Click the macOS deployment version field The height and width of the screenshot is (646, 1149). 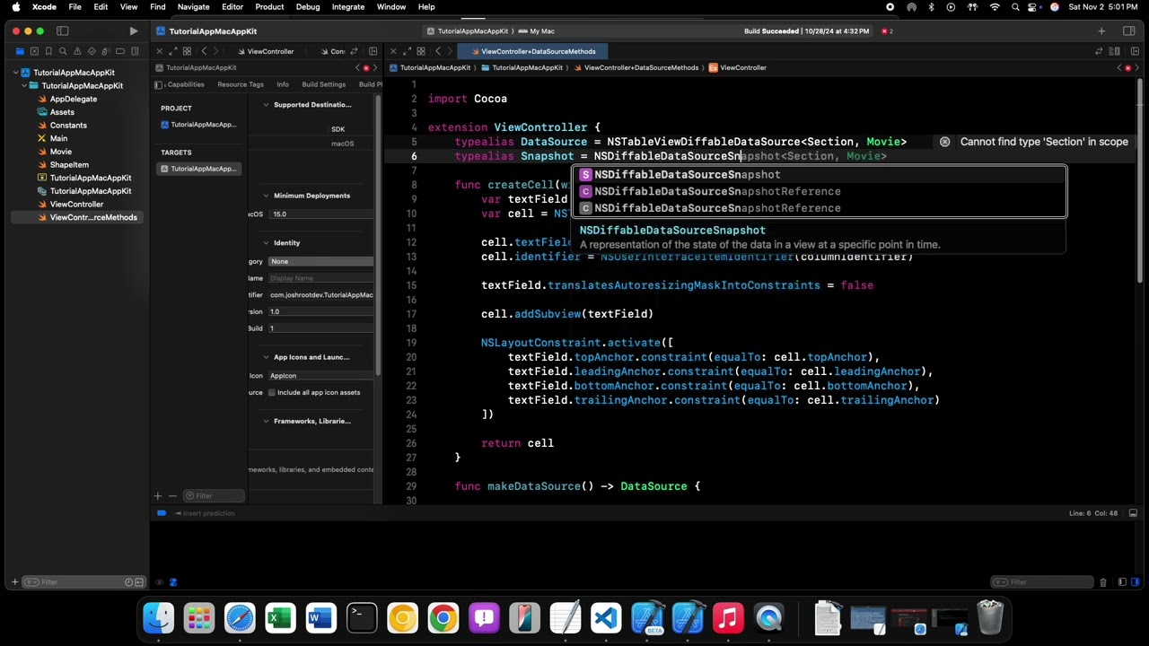[321, 214]
